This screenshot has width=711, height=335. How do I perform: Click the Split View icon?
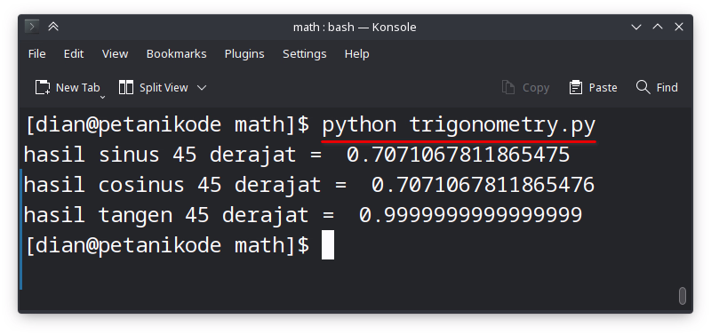pos(125,87)
